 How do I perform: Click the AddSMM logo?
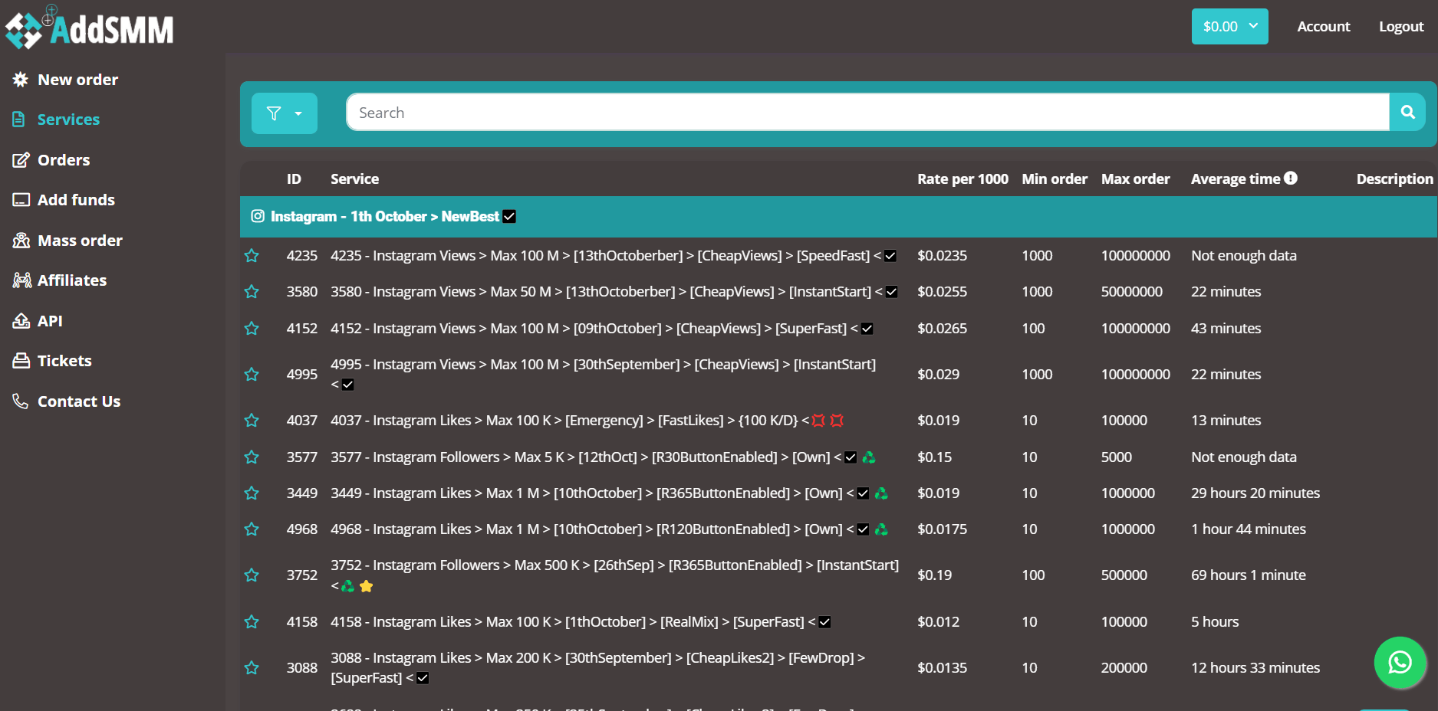(90, 28)
